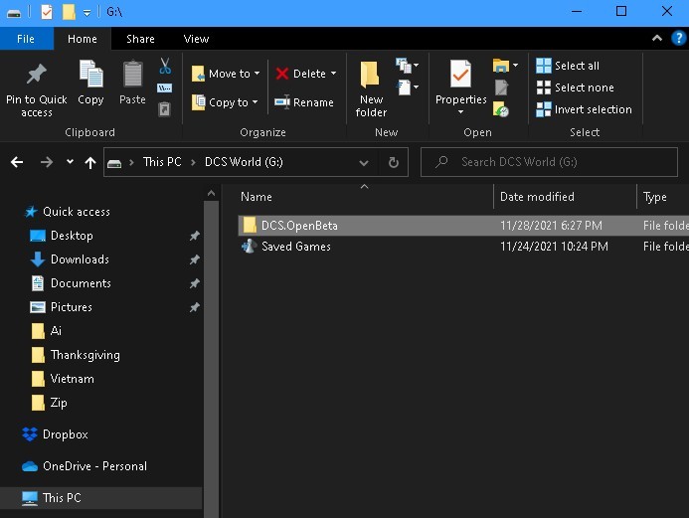Open the Customize Quick Access Toolbar arrow
This screenshot has height=518, width=689.
(87, 13)
